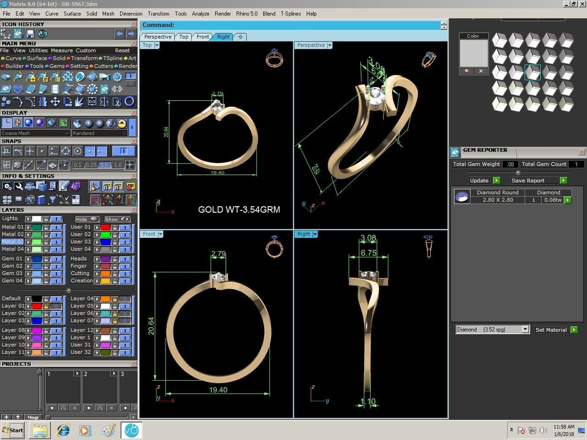Click the Command input field
This screenshot has width=587, height=440.
tap(291, 25)
